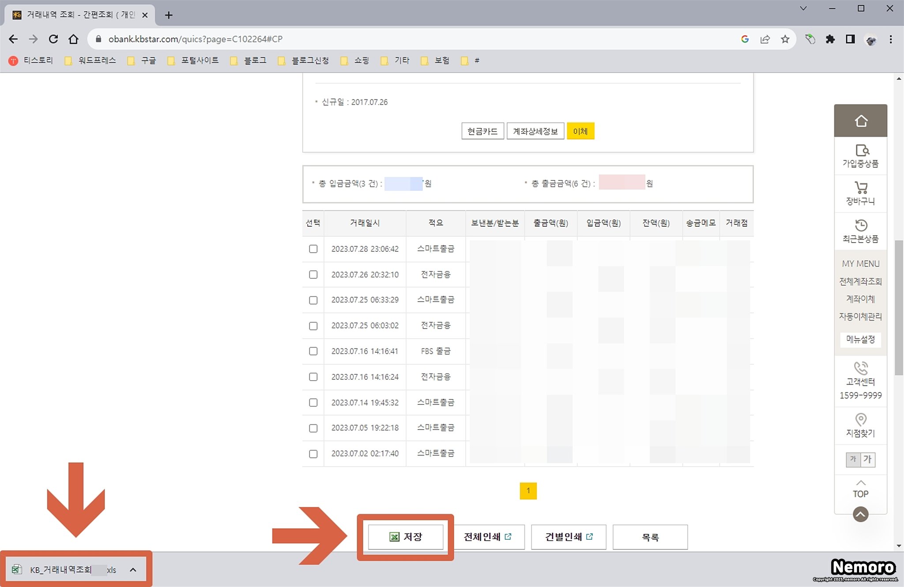904x587 pixels.
Task: Click the TOP scroll-up round button
Action: [x=860, y=514]
